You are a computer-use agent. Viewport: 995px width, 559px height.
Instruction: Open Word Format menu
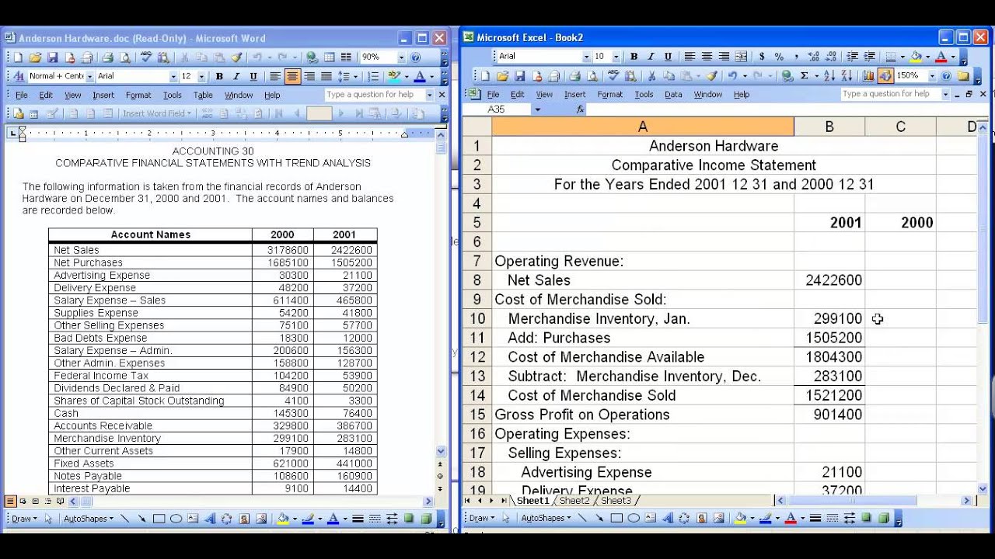(138, 95)
